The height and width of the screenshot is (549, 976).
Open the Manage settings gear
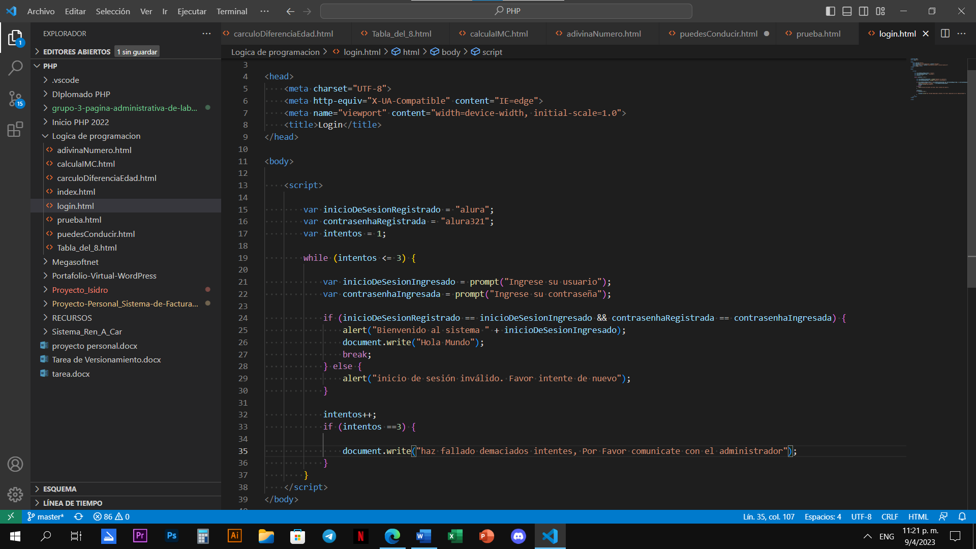(x=15, y=494)
